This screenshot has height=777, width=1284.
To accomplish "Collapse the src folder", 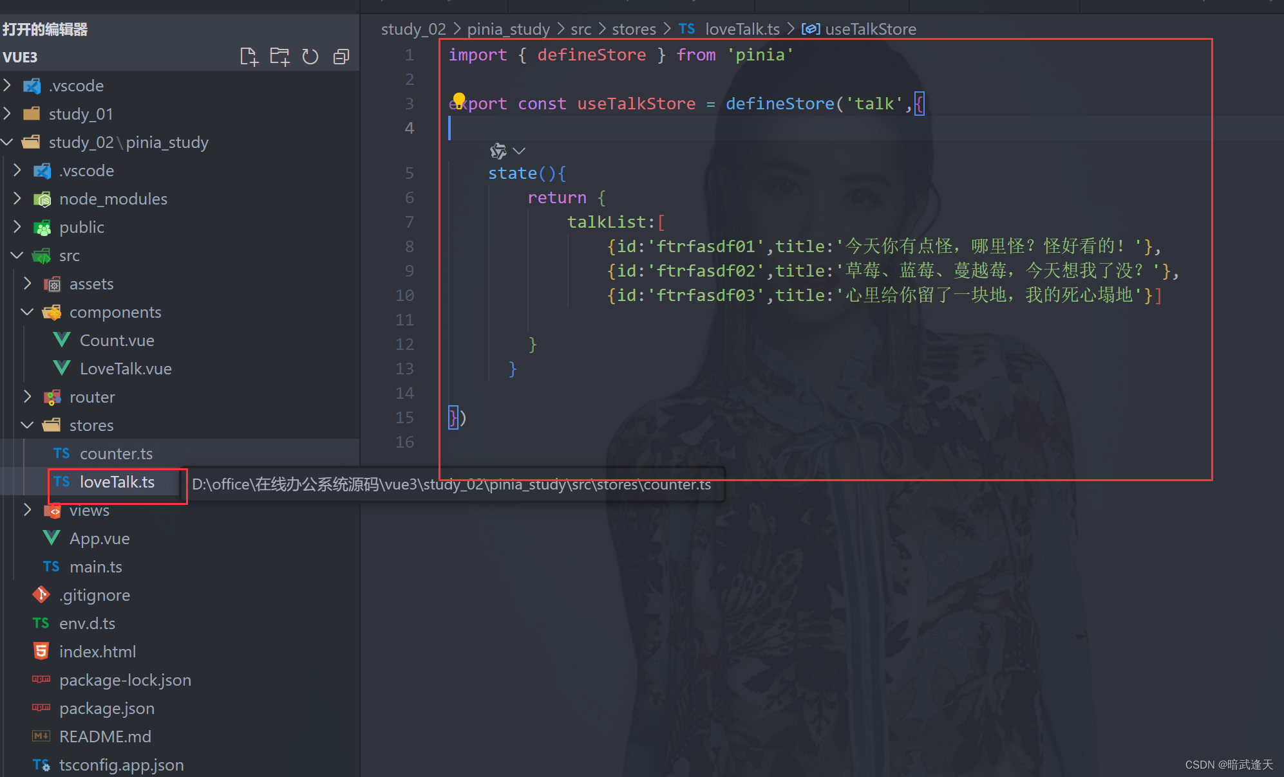I will pyautogui.click(x=17, y=255).
